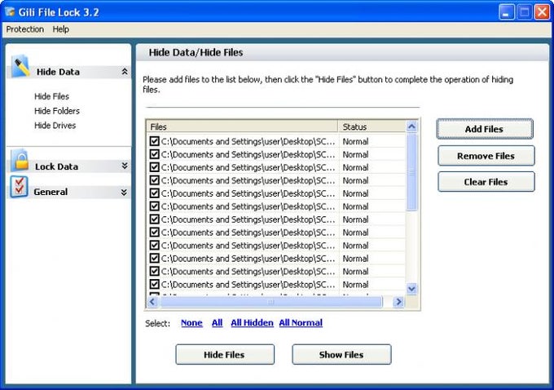554x390 pixels.
Task: Expand the Lock Data section chevron
Action: [x=125, y=166]
